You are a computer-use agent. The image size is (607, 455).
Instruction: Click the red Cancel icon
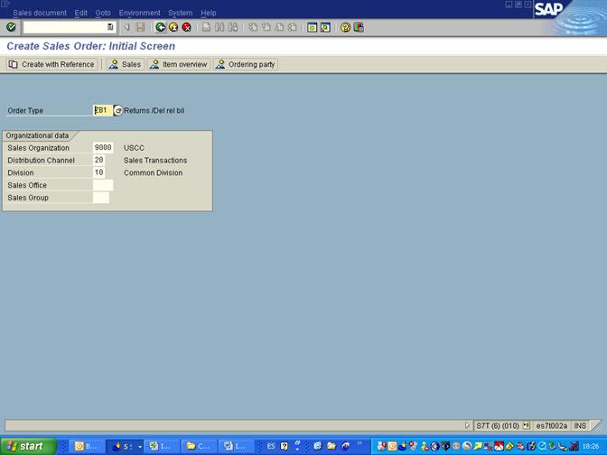click(186, 27)
